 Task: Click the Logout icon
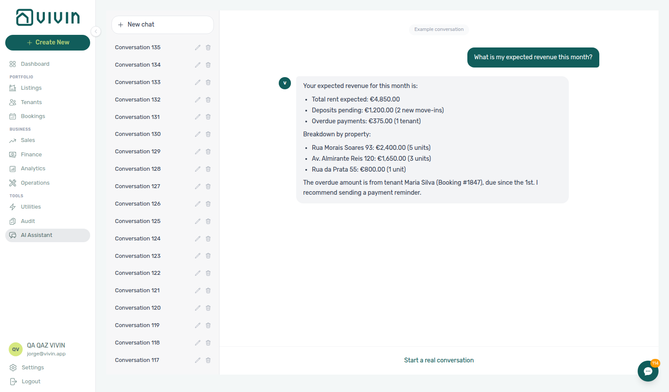pos(13,382)
